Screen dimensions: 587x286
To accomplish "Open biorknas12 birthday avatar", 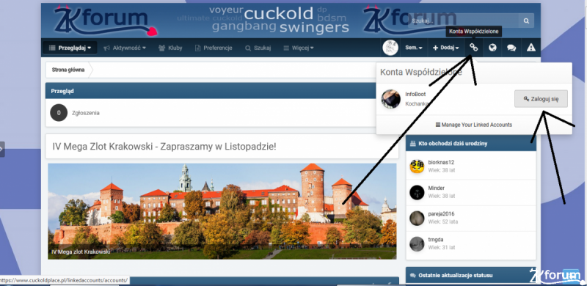I will coord(417,166).
